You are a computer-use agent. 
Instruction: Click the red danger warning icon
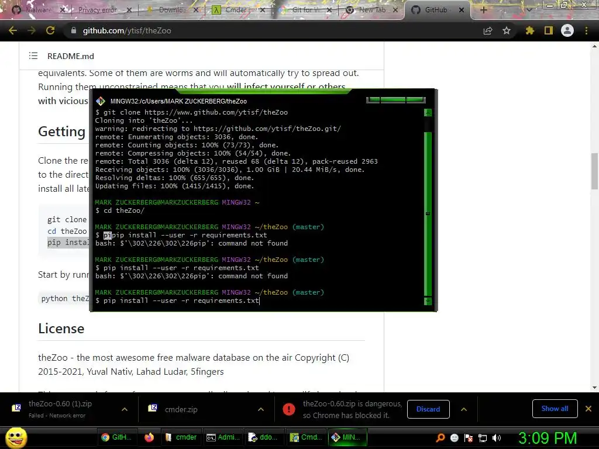point(289,409)
